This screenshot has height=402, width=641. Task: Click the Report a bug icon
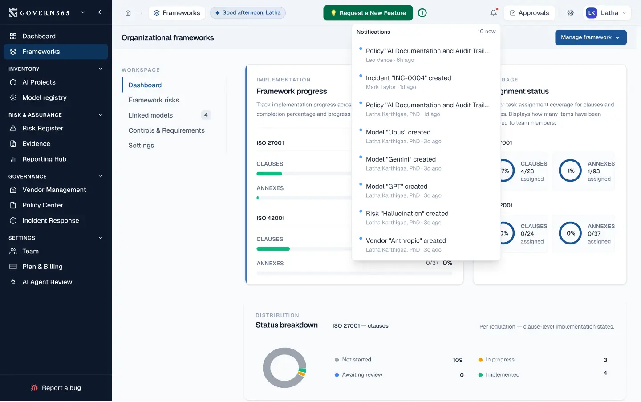click(34, 388)
